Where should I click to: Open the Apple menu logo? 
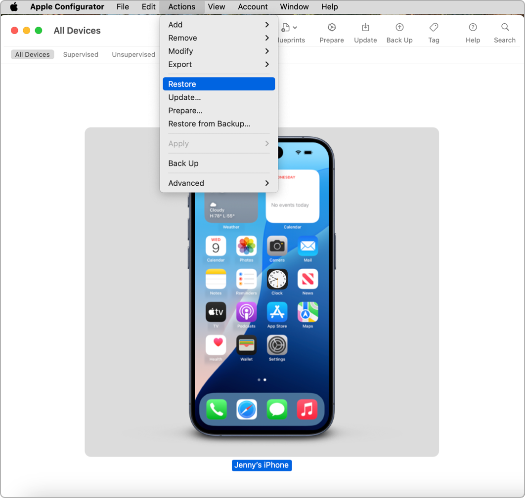[14, 7]
